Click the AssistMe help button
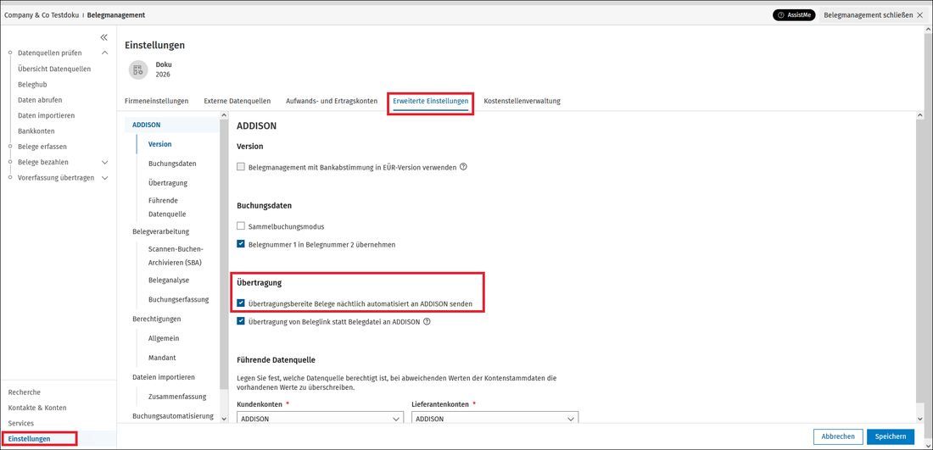 click(x=794, y=15)
